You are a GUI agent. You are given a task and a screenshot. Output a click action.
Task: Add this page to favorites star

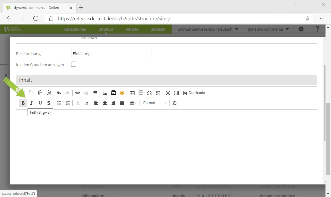coord(307,19)
